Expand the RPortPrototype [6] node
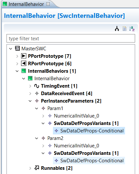Screen dimensions: 139x174 point(17,64)
